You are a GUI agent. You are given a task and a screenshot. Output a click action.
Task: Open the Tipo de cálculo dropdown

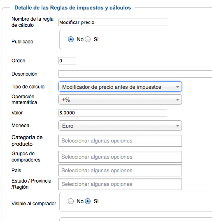pyautogui.click(x=120, y=86)
